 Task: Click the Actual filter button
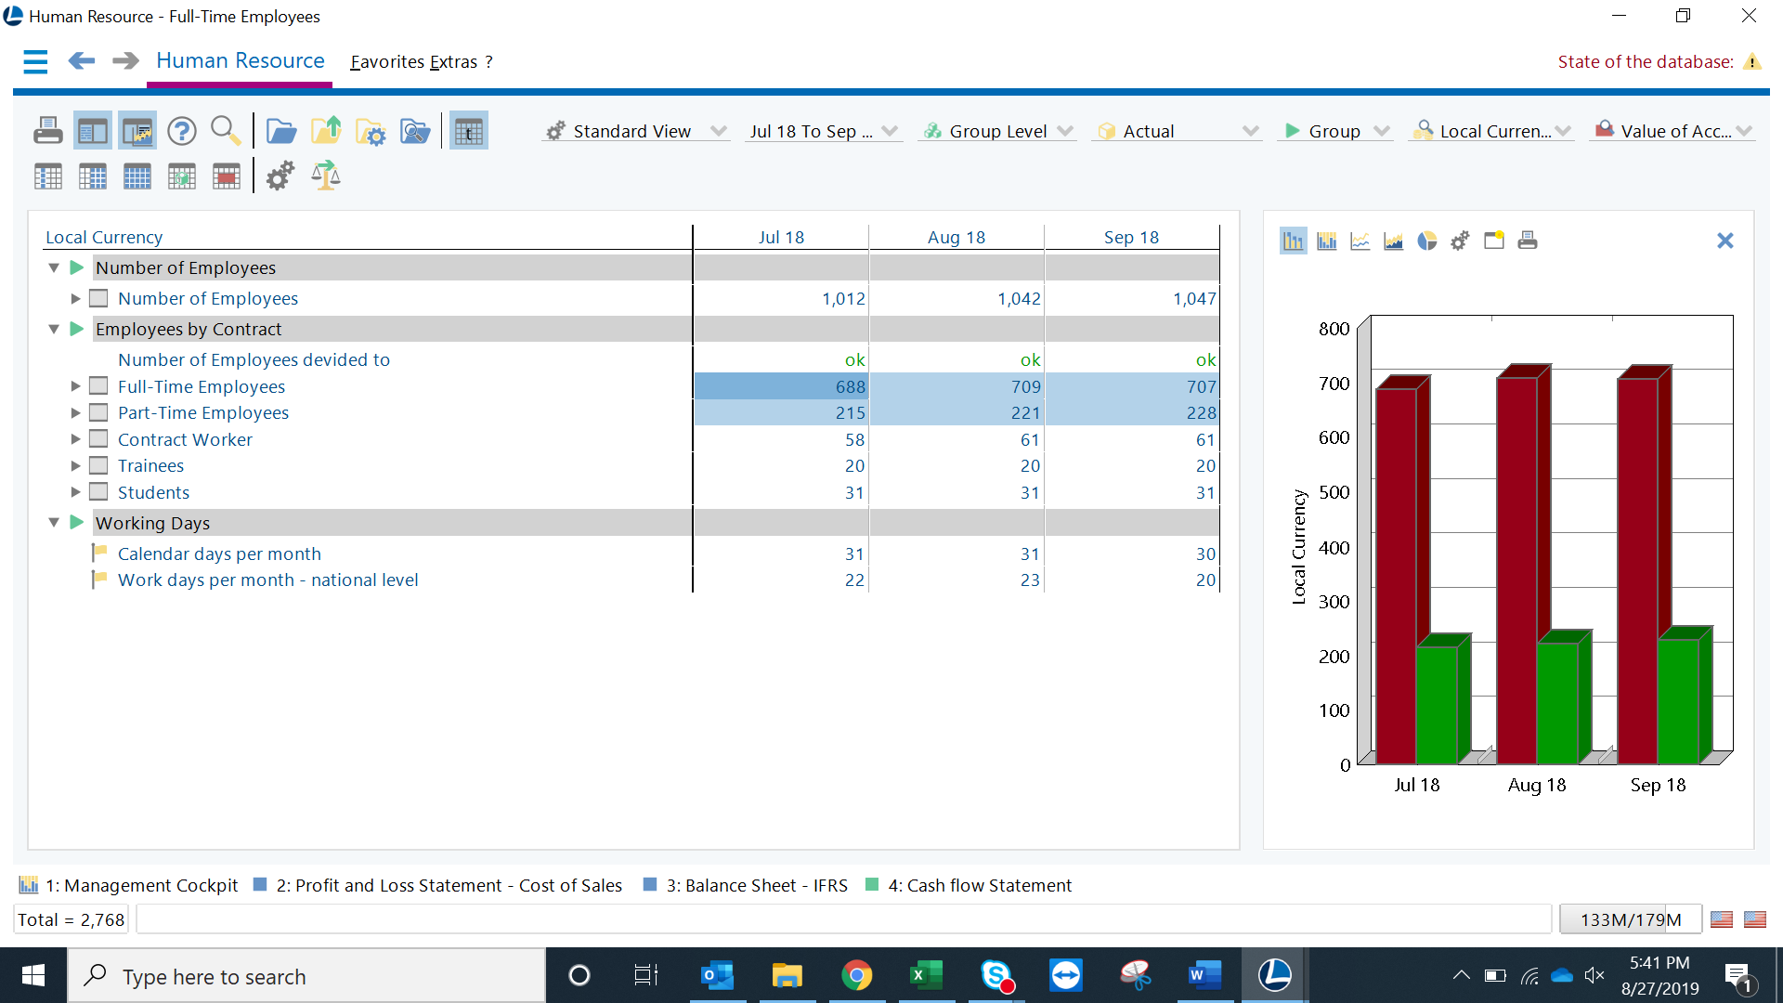point(1176,131)
